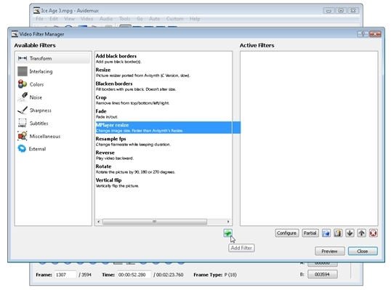This screenshot has width=391, height=290.
Task: Open the load filters script icon
Action: (326, 233)
